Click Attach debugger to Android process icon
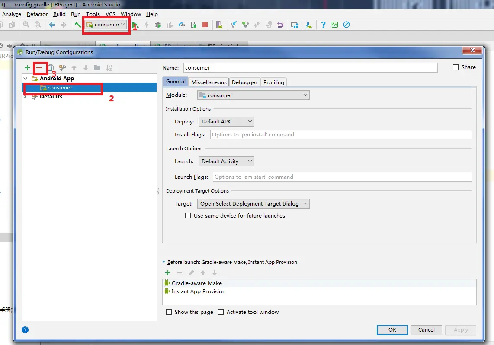This screenshot has width=494, height=345. pyautogui.click(x=193, y=25)
